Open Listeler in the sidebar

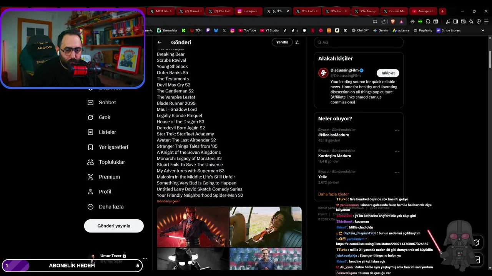102,132
